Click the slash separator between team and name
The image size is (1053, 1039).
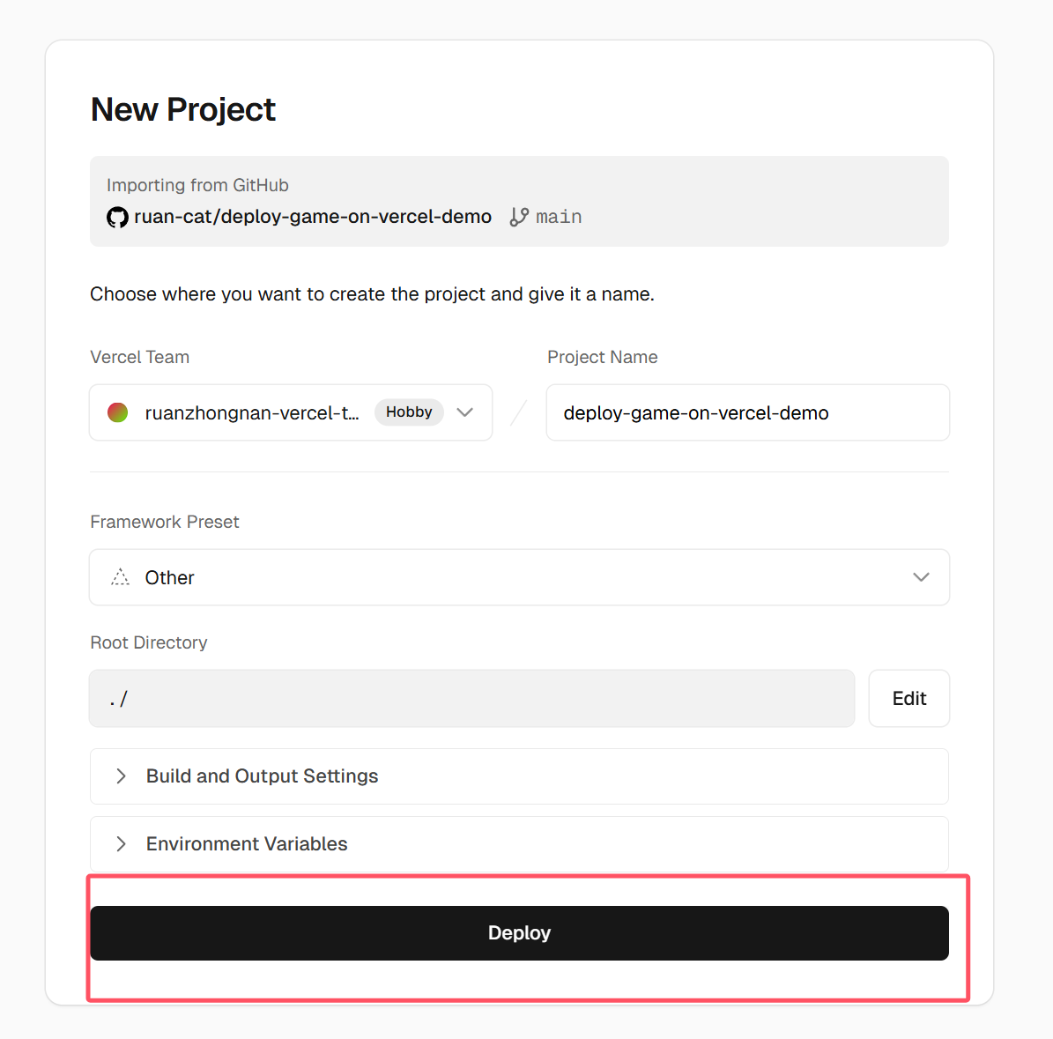[519, 412]
